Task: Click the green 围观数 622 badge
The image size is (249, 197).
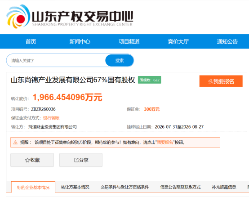Action: click(x=149, y=80)
